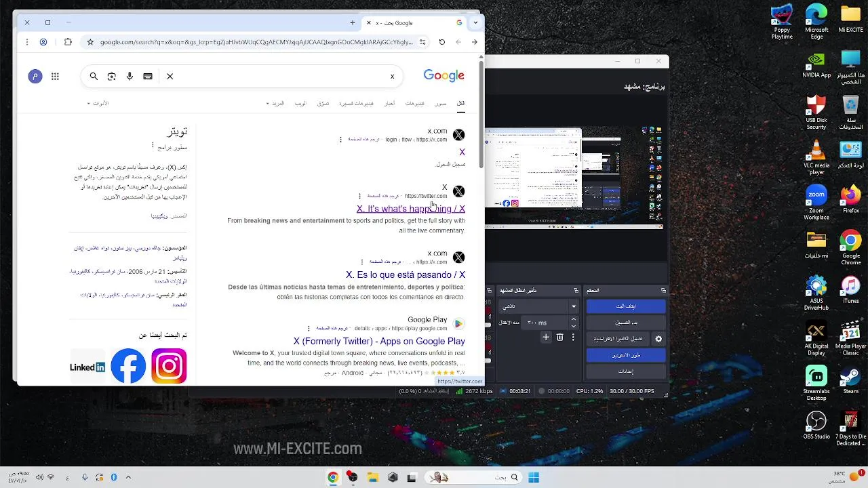Viewport: 868px width, 488px height.
Task: Switch to the Shopping search tab
Action: click(x=323, y=104)
